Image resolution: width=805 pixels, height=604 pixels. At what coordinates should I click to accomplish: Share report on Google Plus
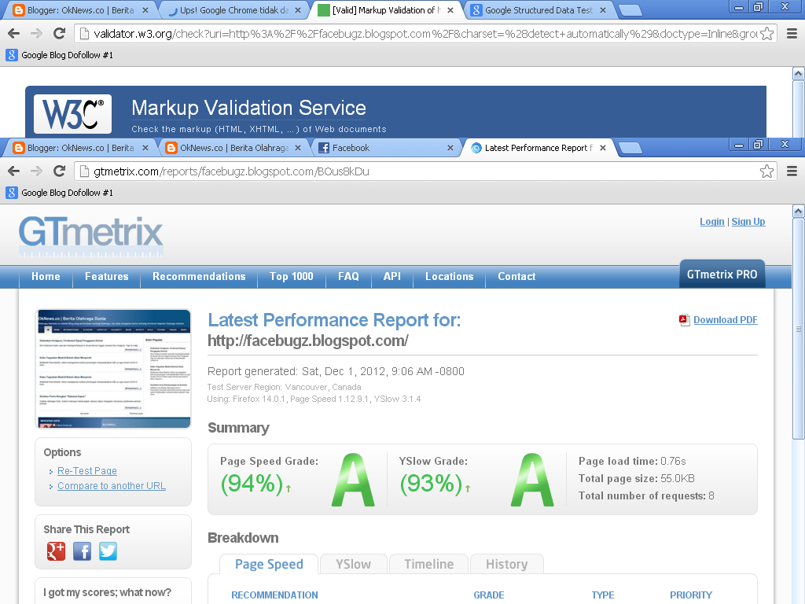click(56, 551)
